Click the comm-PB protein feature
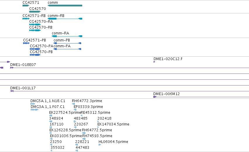 click(67, 43)
